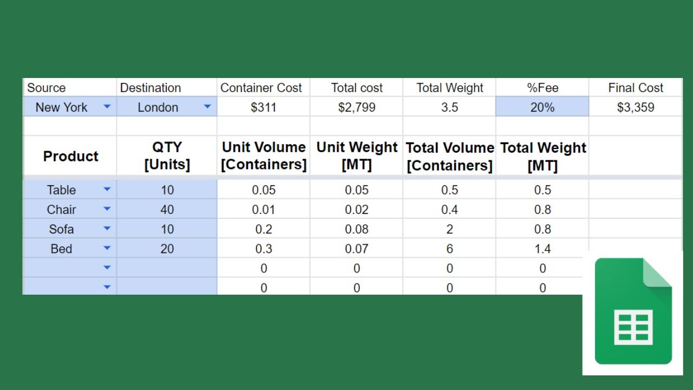Select the 20% fee cell
The height and width of the screenshot is (390, 693).
(542, 107)
